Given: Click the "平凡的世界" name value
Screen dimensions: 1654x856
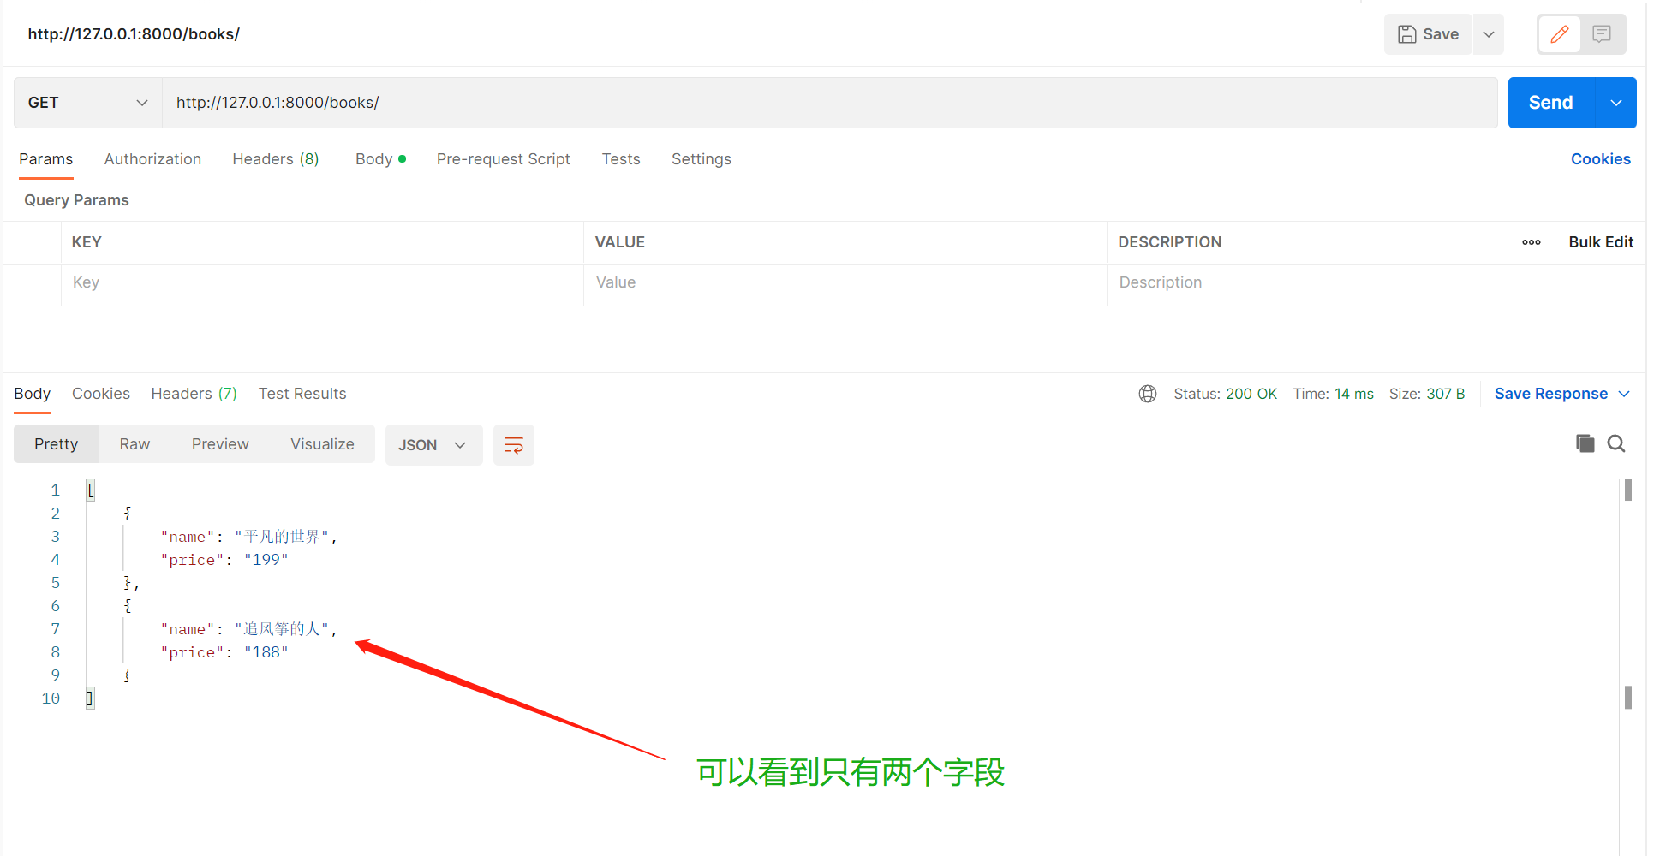Looking at the screenshot, I should 282,537.
